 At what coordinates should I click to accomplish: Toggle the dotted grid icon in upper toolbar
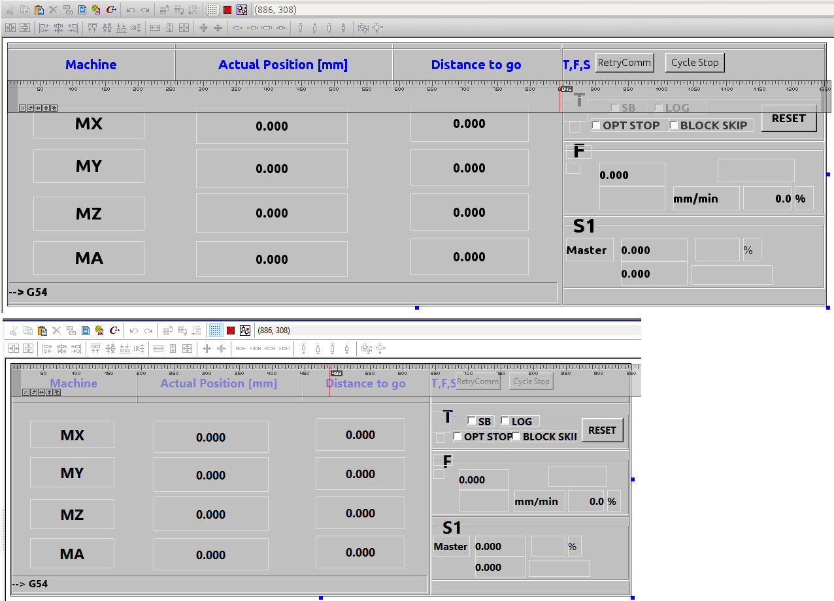pyautogui.click(x=212, y=10)
